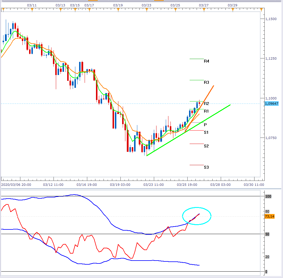Click the orange day marker under 03/13
The height and width of the screenshot is (278, 283).
point(60,10)
